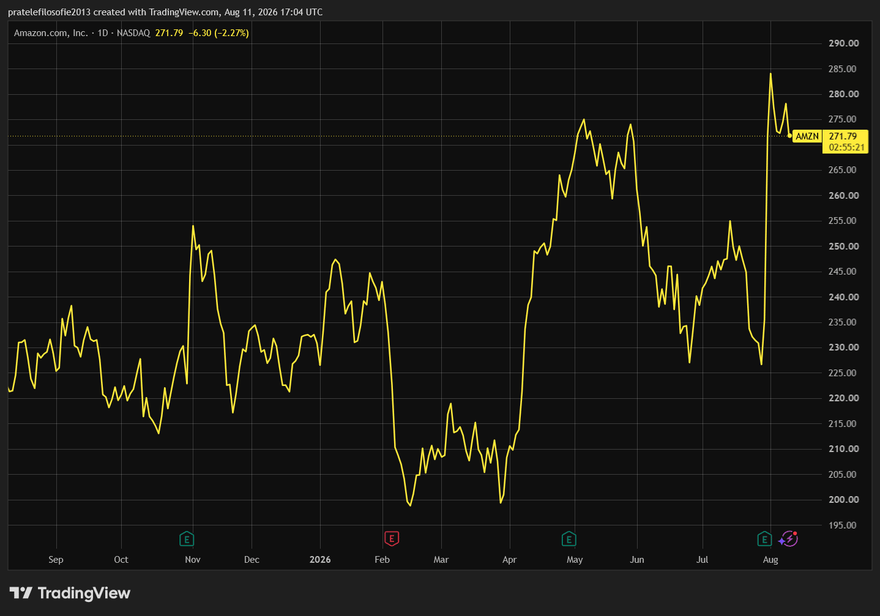Click the 215.00 price axis label

tap(843, 424)
